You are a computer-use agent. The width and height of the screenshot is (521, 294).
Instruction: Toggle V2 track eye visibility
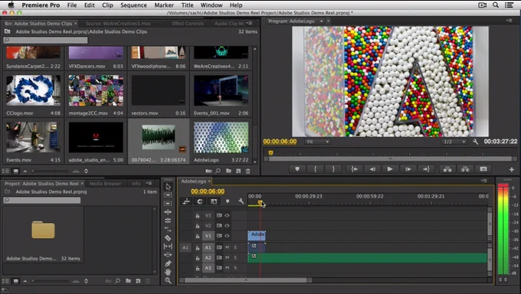(x=228, y=226)
